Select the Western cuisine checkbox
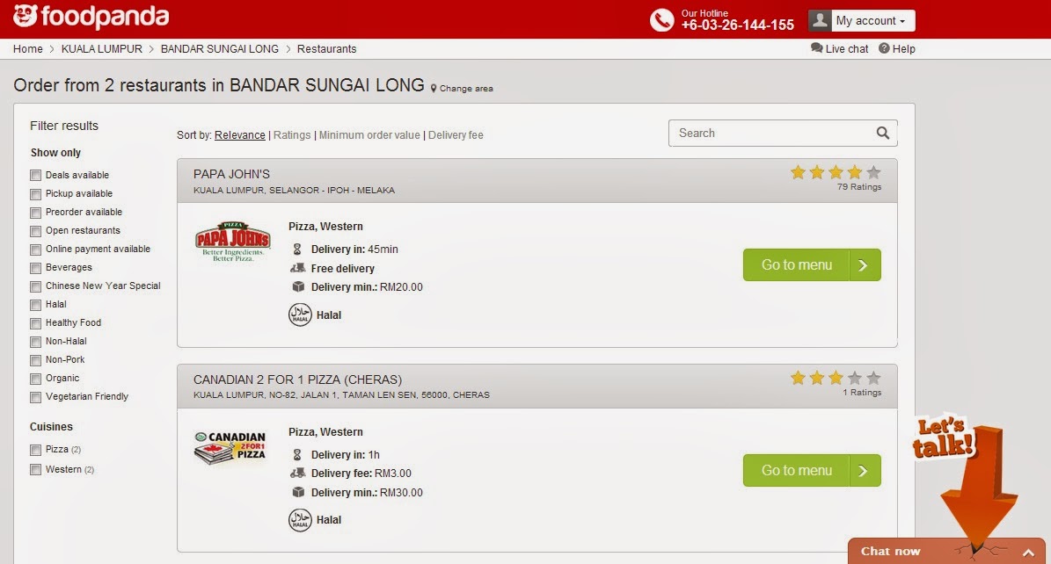Screen dimensions: 1051x564 (x=35, y=469)
